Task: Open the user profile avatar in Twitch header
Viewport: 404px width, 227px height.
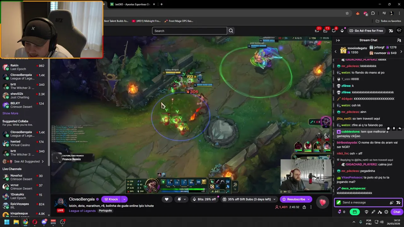Action: point(399,31)
